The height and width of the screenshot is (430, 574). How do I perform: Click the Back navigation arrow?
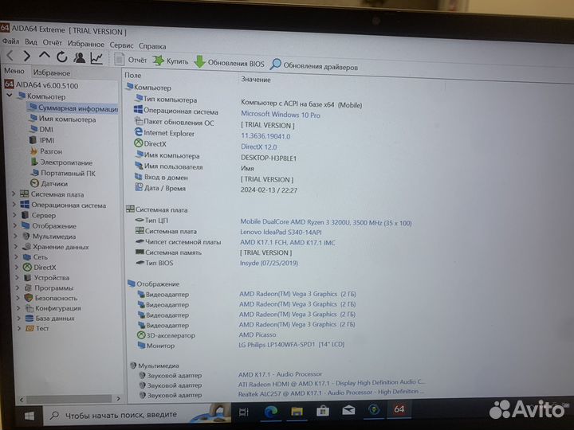point(10,56)
